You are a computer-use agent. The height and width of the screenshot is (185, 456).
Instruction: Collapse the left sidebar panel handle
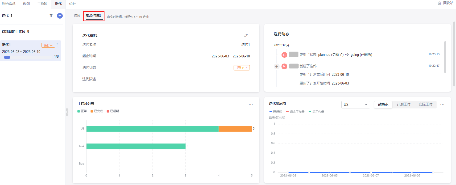click(x=67, y=112)
